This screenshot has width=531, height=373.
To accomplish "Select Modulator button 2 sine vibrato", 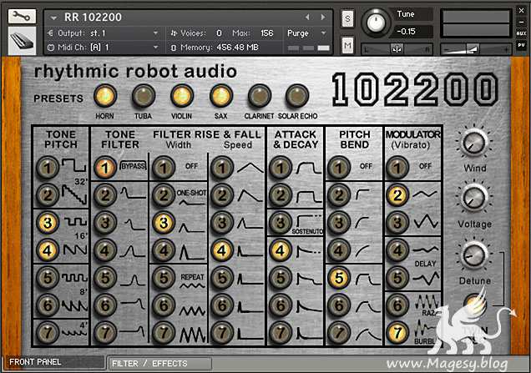I will tap(397, 195).
